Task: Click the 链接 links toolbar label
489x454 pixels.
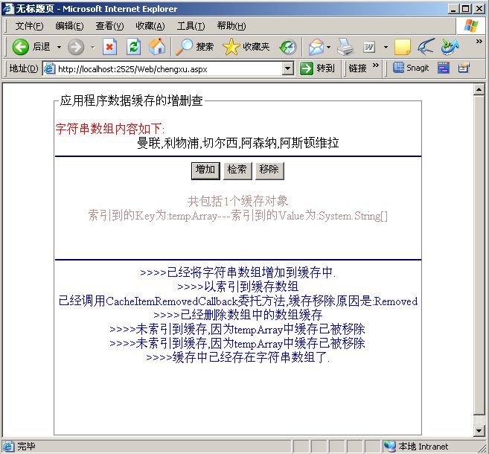Action: point(357,68)
